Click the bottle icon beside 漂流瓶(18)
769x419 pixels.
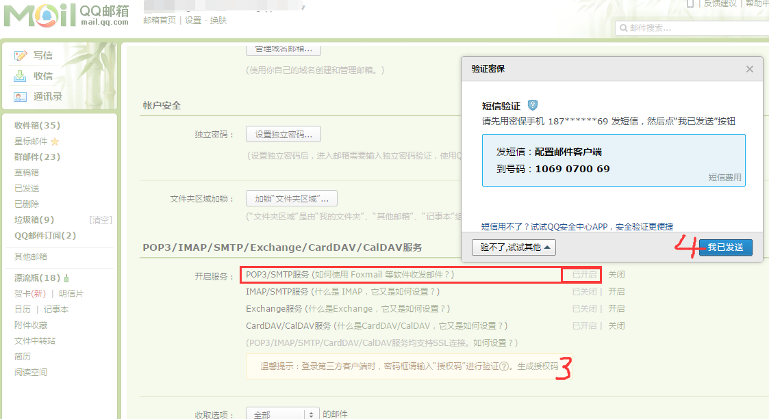point(66,278)
